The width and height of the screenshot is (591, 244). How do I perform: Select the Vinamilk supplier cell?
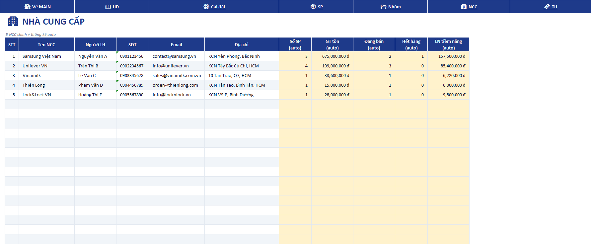pyautogui.click(x=46, y=75)
